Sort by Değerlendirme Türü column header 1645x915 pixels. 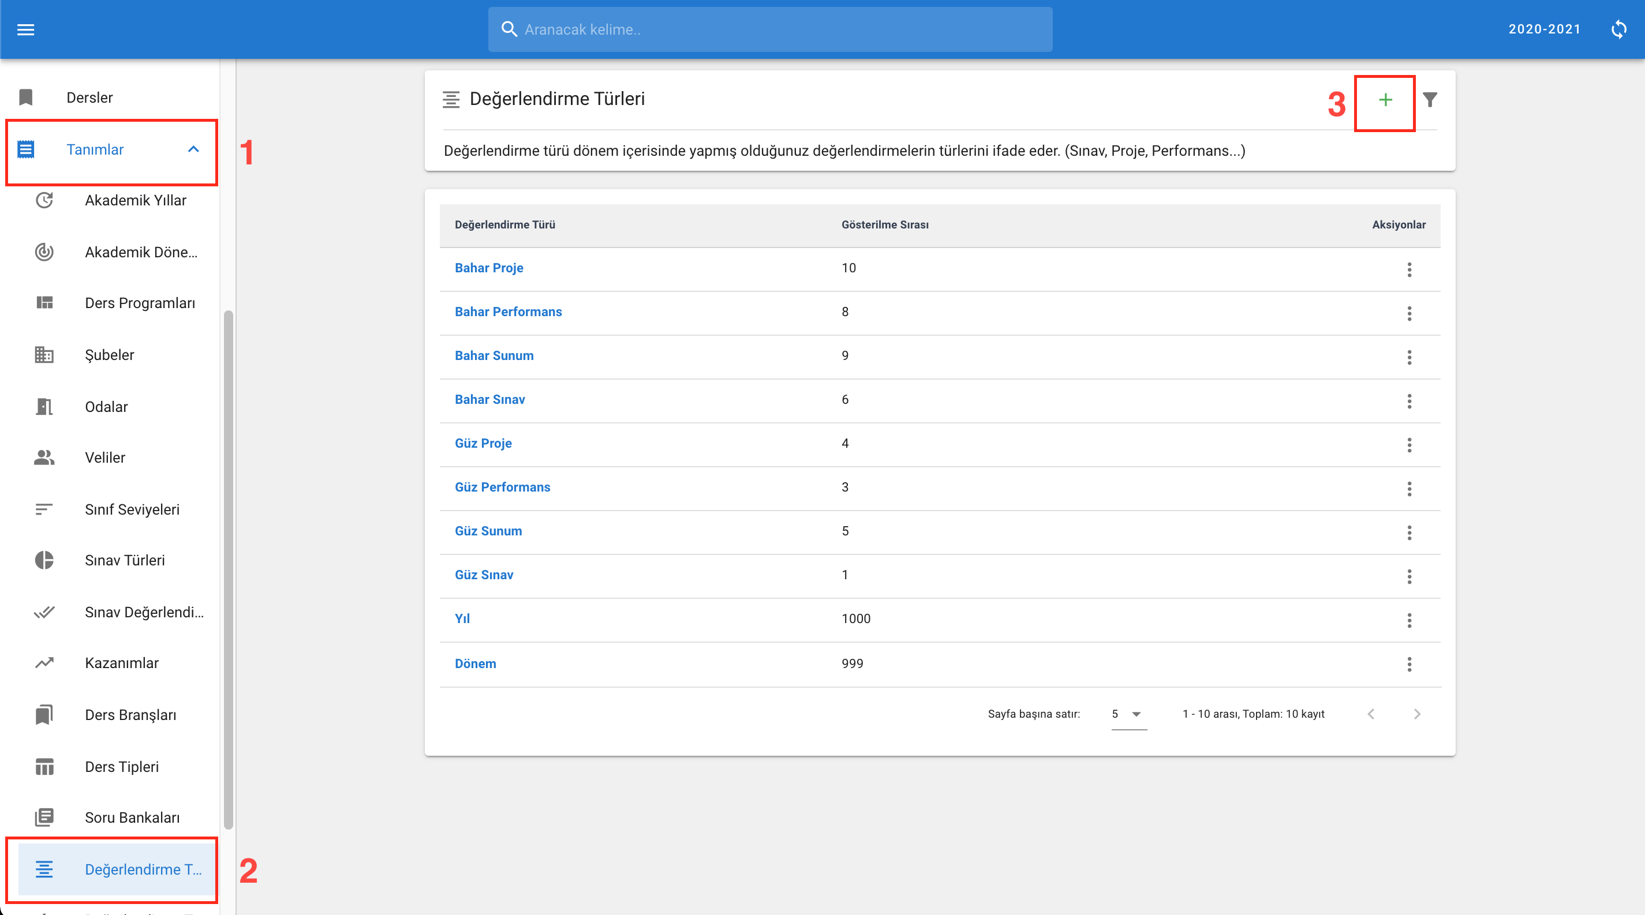(x=504, y=224)
